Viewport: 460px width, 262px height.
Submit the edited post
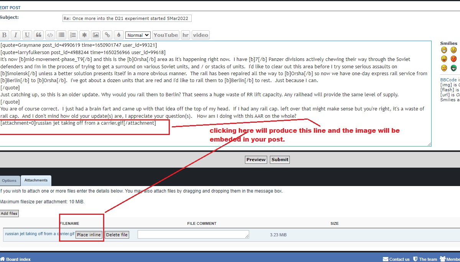coord(280,160)
